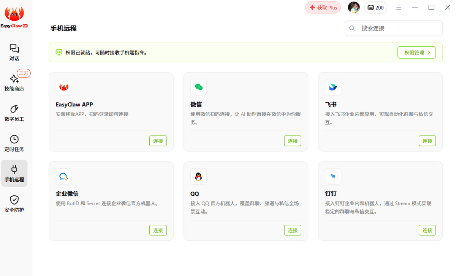Open the 技能商店 skill store
Viewport: 456px width, 276px height.
tap(14, 83)
